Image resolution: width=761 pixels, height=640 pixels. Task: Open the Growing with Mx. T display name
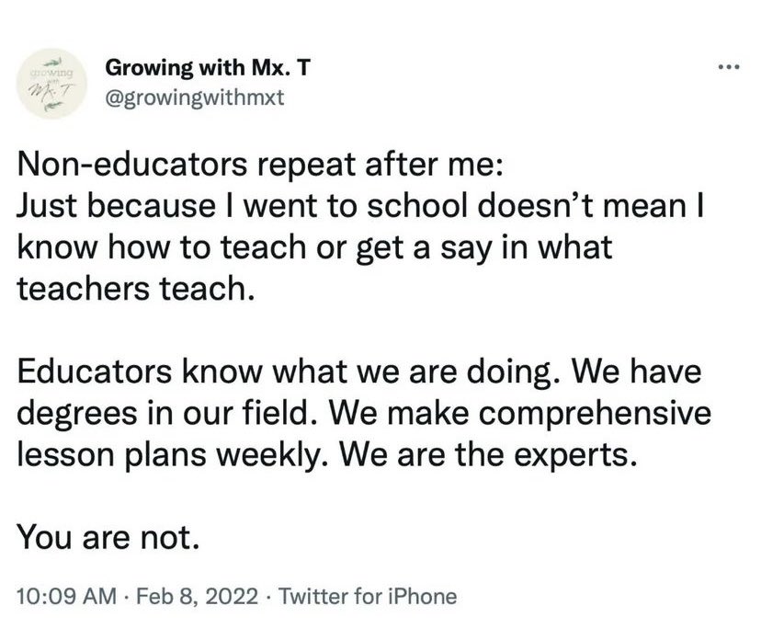pyautogui.click(x=207, y=67)
